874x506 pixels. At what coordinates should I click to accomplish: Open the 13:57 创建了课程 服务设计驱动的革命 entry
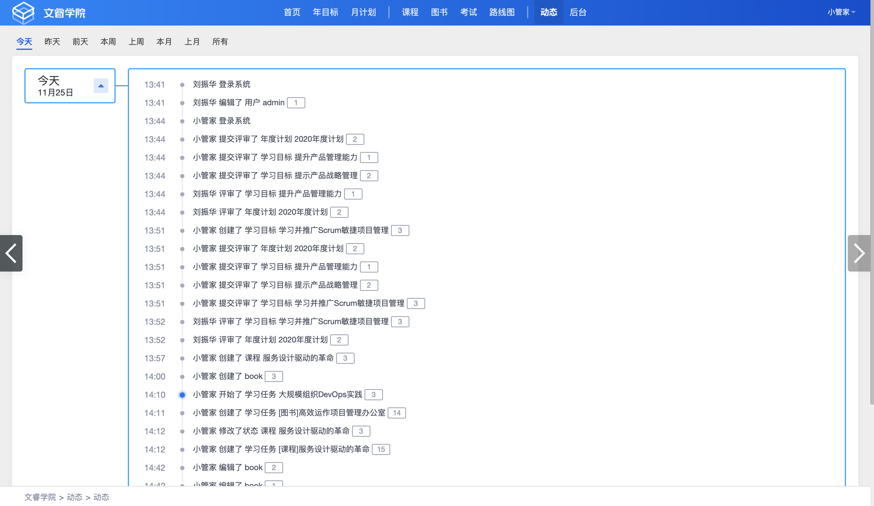(x=263, y=358)
